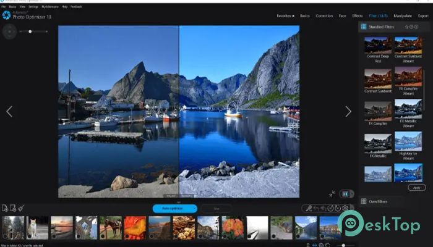
Task: Click the Photo Optimizer aperture logo
Action: coord(6,15)
